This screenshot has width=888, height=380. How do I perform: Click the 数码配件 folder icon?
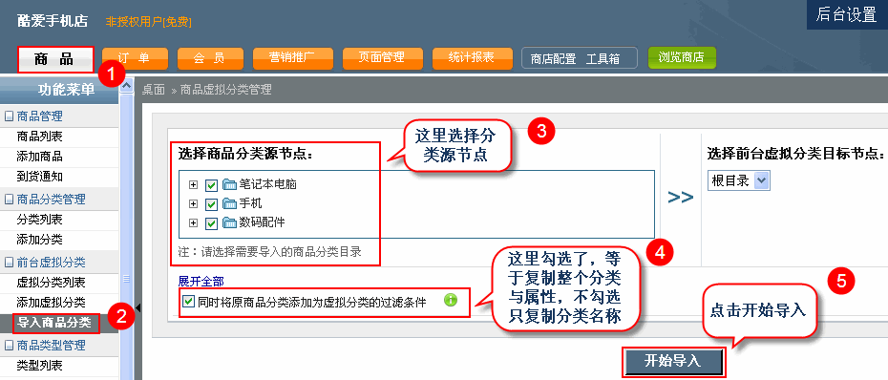coord(229,222)
